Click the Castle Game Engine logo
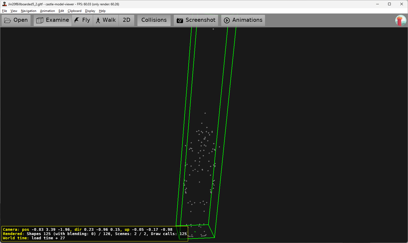Image resolution: width=408 pixels, height=243 pixels. [x=400, y=20]
